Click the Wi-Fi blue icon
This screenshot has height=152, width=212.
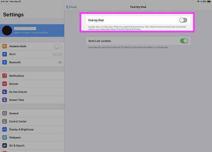coord(5,54)
